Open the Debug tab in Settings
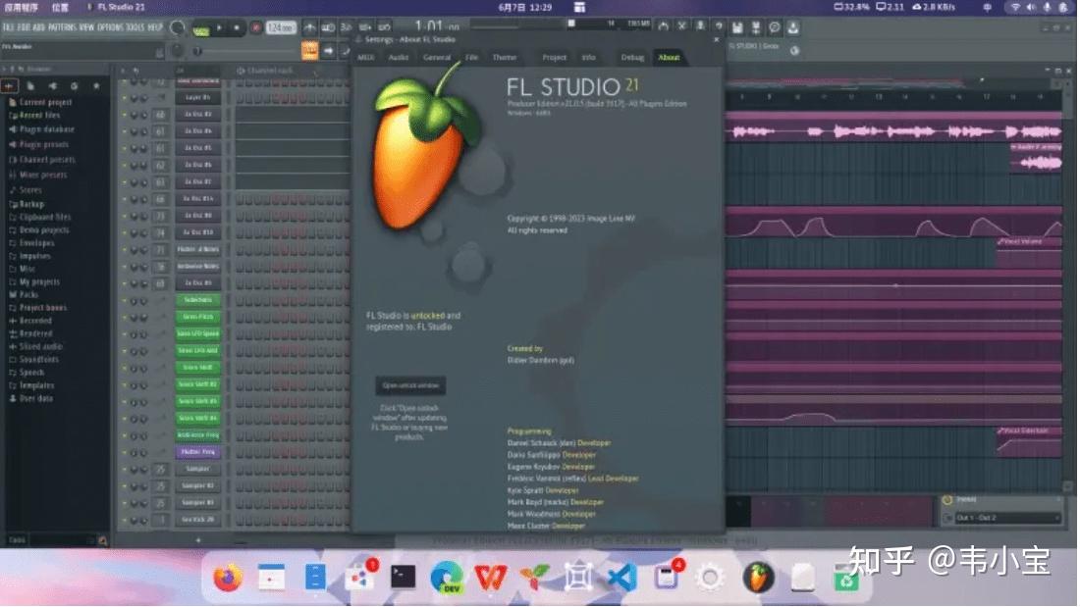Viewport: 1080px width, 607px height. tap(632, 58)
